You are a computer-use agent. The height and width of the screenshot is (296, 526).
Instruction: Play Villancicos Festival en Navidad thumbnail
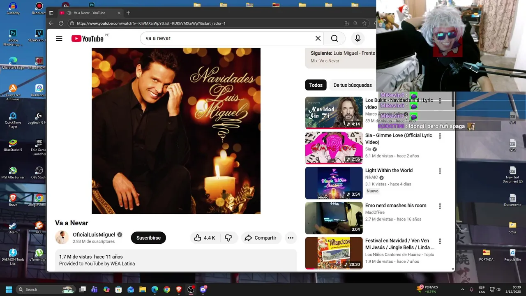point(334,253)
